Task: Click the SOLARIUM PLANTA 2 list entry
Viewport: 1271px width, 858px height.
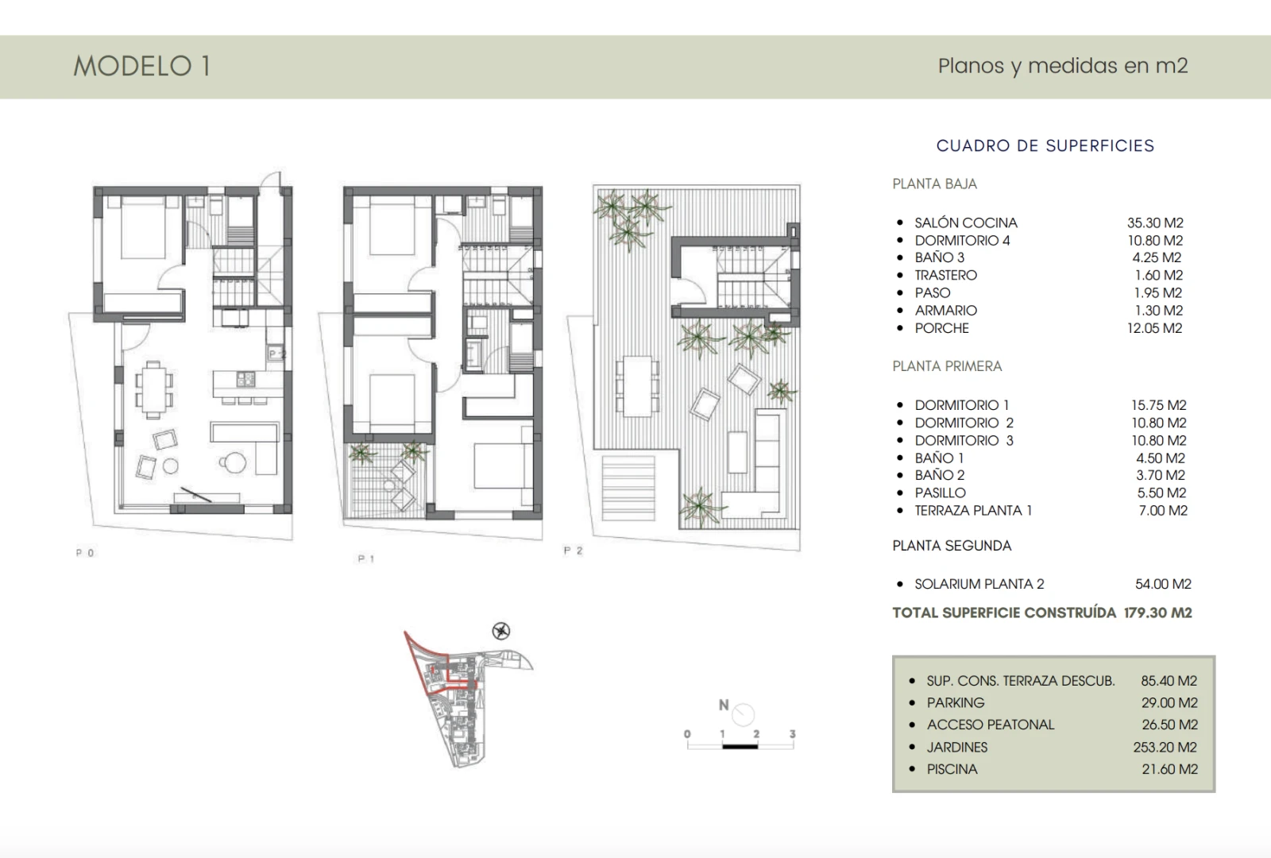Action: (x=979, y=584)
